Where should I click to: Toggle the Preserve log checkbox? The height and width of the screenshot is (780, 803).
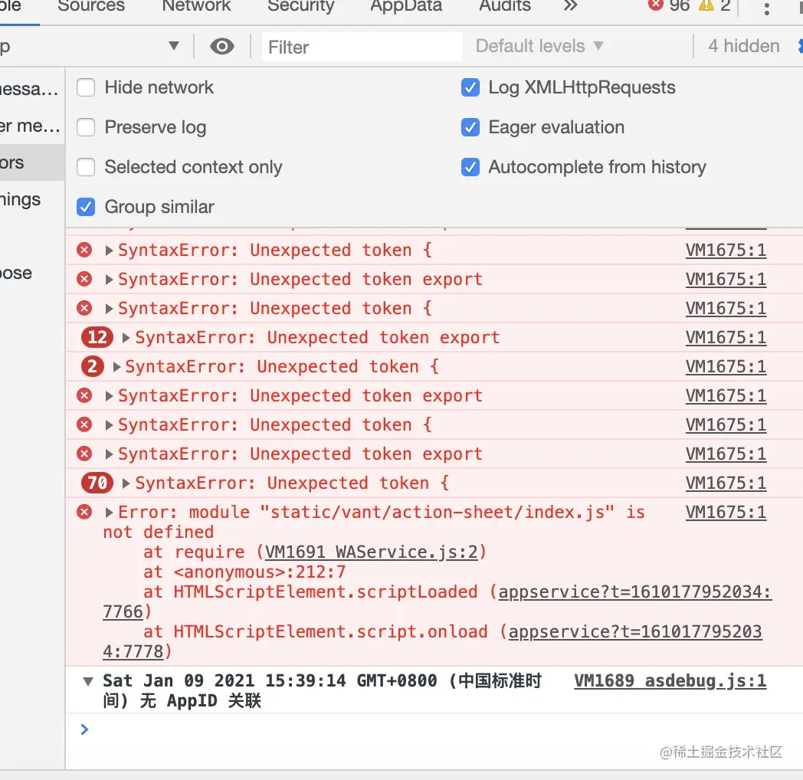86,127
